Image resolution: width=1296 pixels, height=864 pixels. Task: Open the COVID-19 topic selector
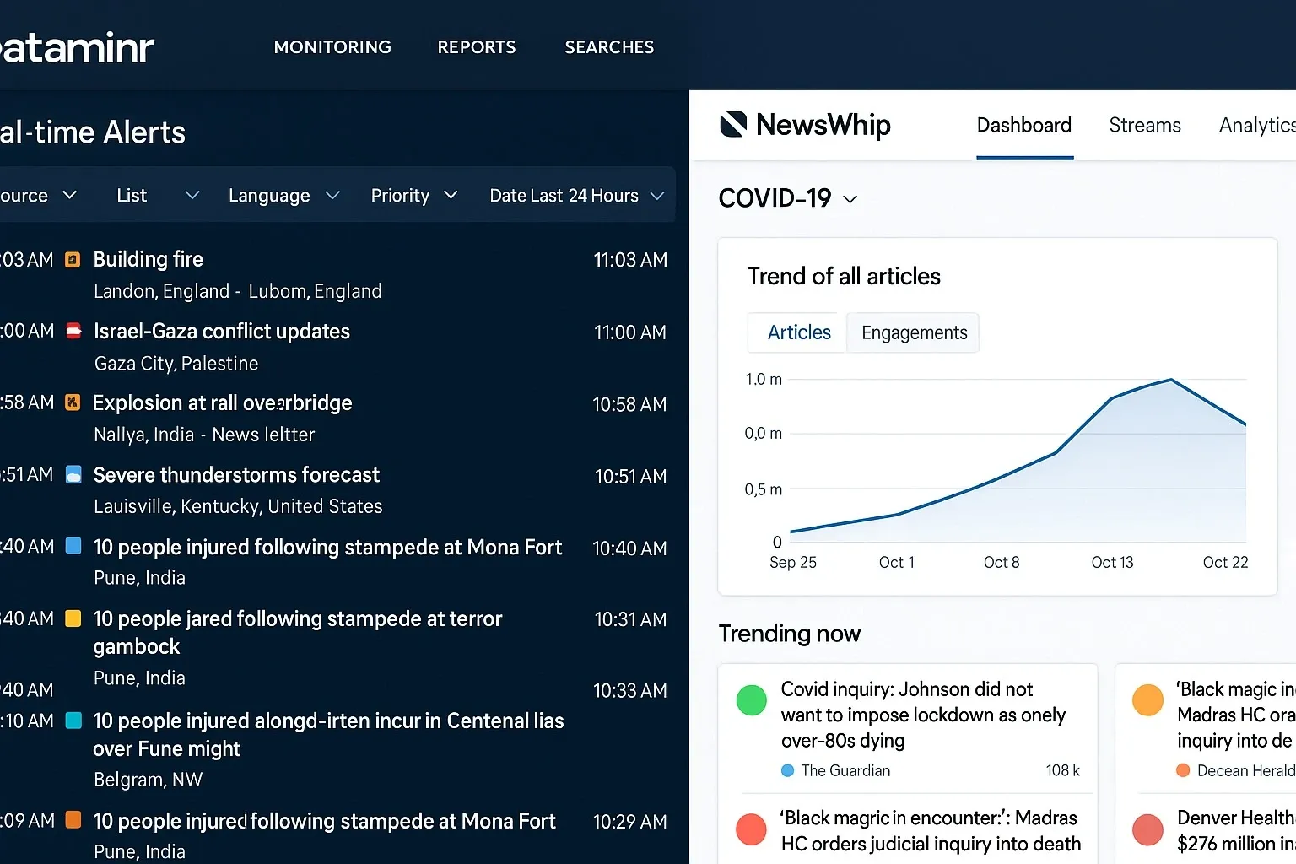point(788,198)
